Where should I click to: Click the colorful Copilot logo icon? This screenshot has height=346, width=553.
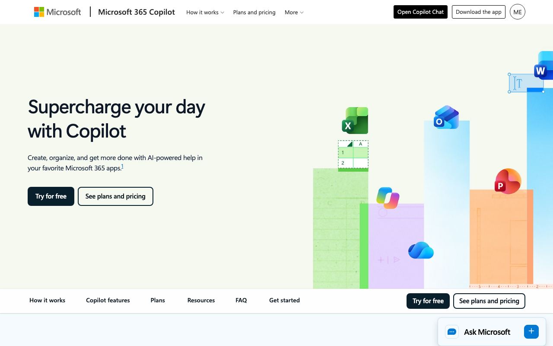click(x=388, y=198)
